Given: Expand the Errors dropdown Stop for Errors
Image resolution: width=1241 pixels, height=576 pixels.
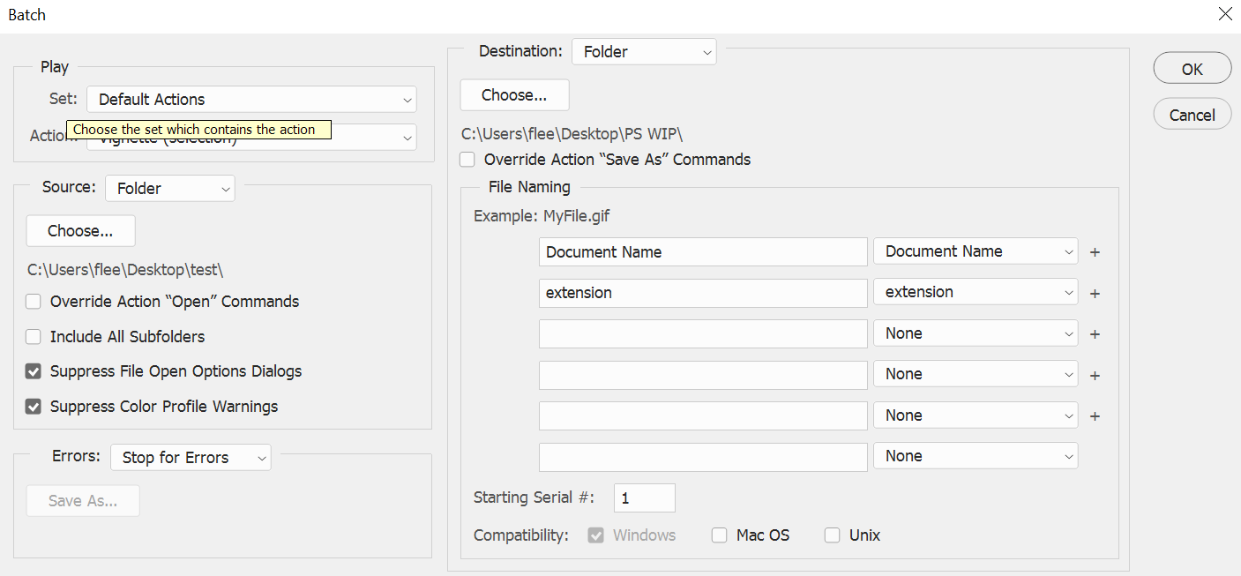Looking at the screenshot, I should pos(191,458).
